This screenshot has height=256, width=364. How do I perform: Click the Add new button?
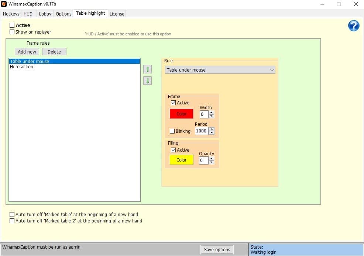pyautogui.click(x=27, y=52)
